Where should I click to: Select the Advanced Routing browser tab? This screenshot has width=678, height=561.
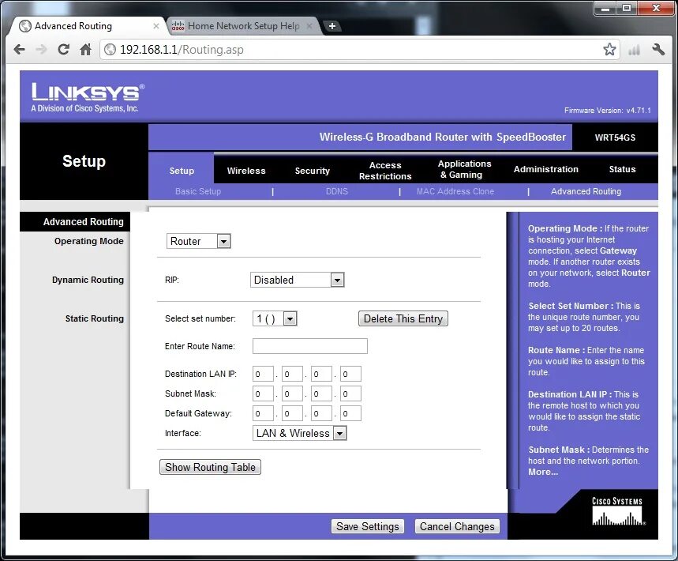[x=87, y=26]
